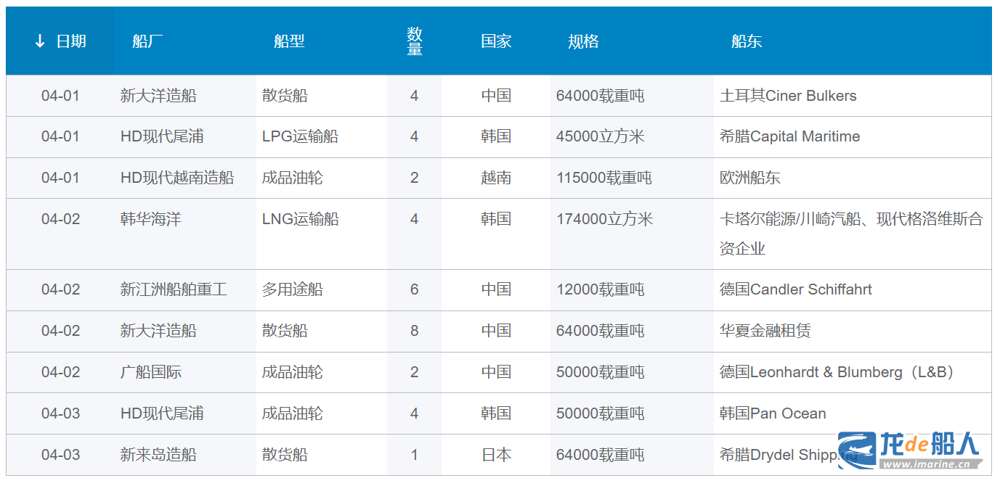The height and width of the screenshot is (486, 1000).
Task: Select the HD现代越南造船 shipyard cell
Action: coord(177,178)
